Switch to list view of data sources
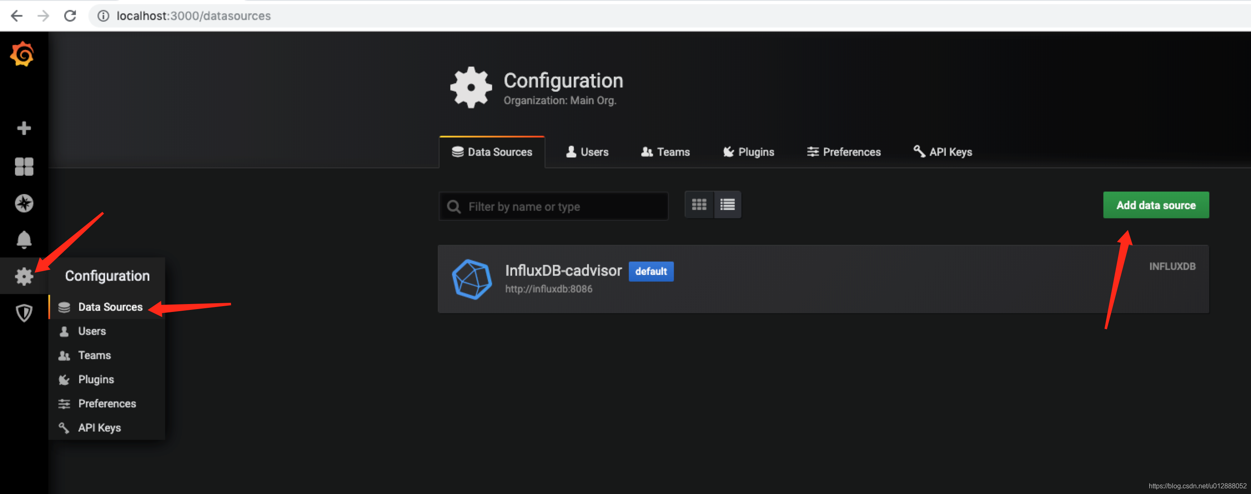 click(727, 205)
